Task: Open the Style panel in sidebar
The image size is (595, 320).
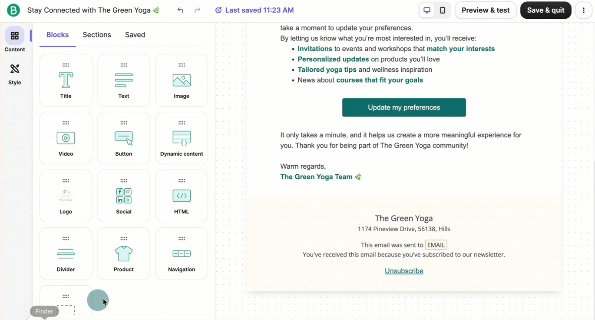Action: pos(15,73)
